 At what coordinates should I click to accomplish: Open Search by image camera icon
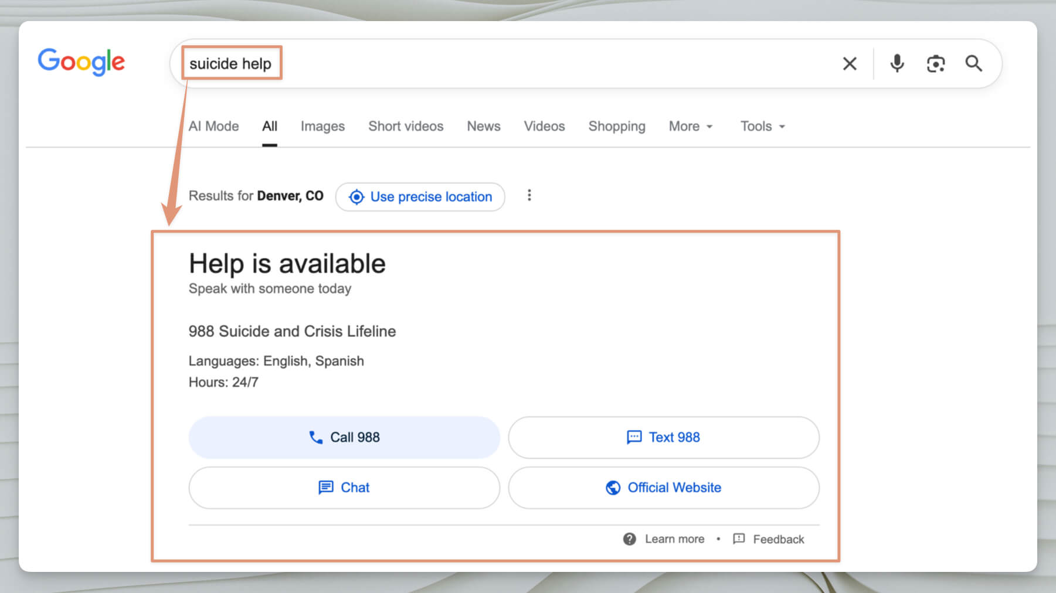[x=936, y=63]
